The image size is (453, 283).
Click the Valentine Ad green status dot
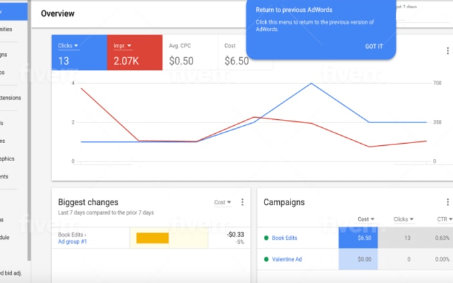click(x=266, y=259)
